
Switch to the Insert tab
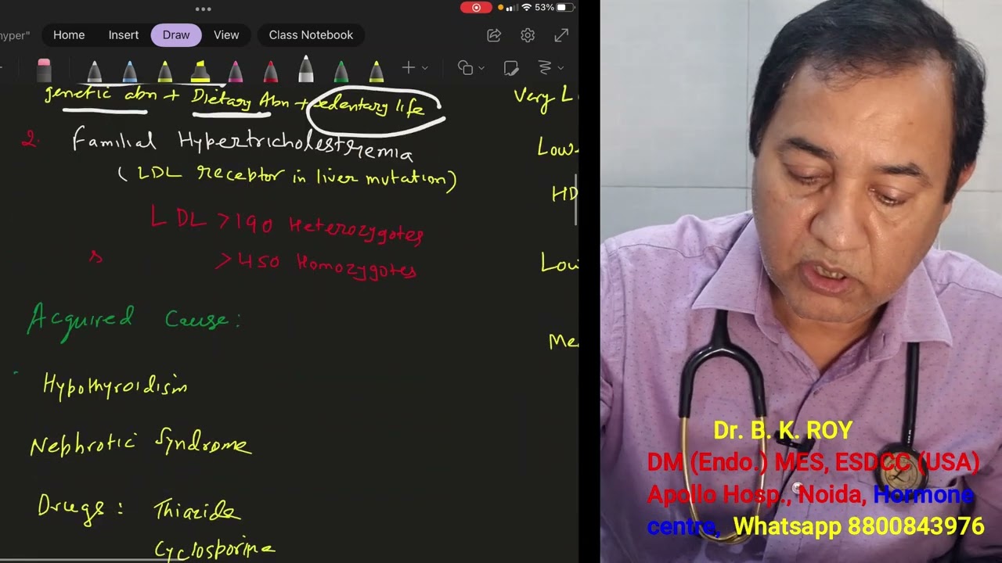point(124,35)
